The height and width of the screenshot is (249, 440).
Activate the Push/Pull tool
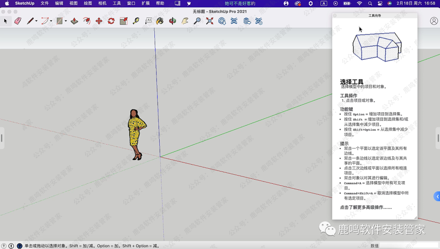pyautogui.click(x=74, y=21)
